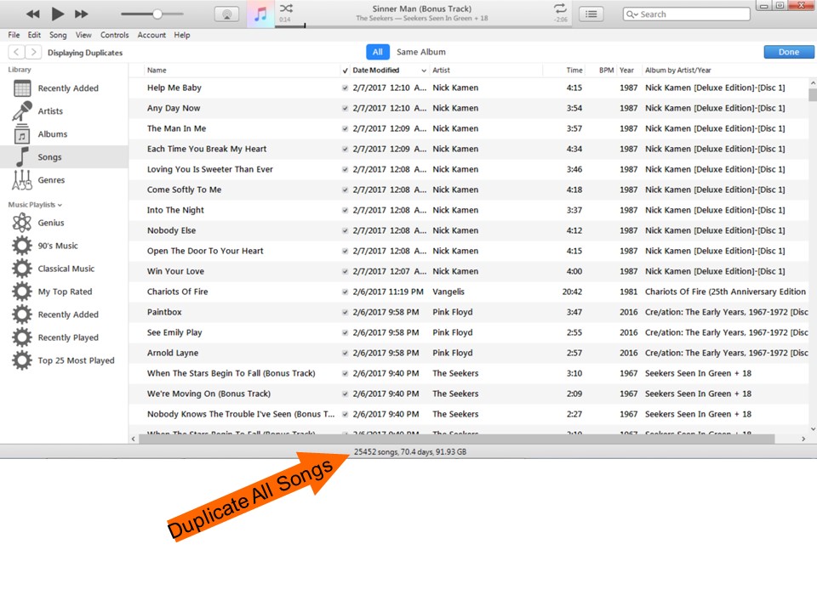The width and height of the screenshot is (817, 612).
Task: Go forward with the right chevron
Action: tap(33, 52)
